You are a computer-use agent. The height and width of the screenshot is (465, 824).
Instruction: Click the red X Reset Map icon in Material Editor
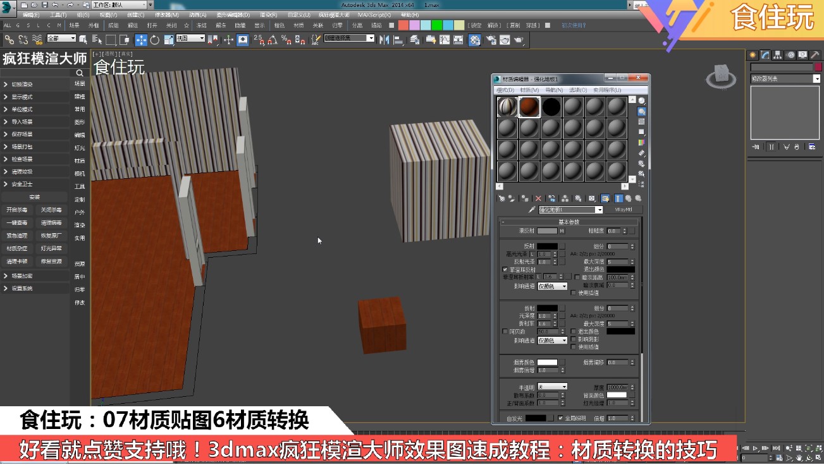tap(538, 198)
